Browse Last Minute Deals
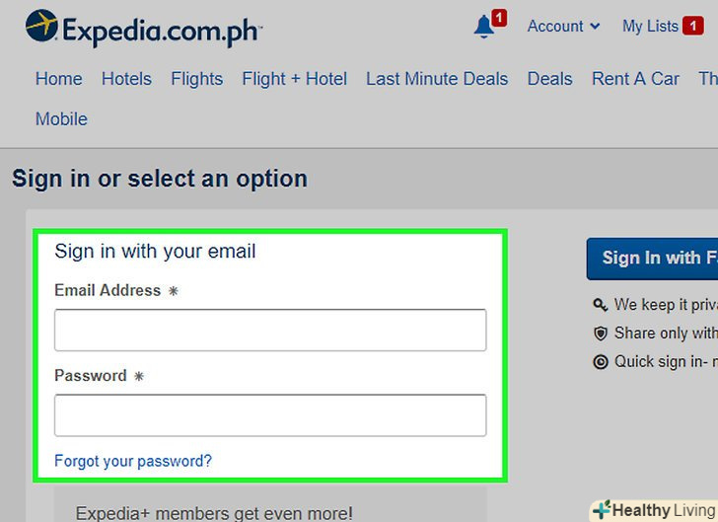Viewport: 718px width, 522px height. (x=437, y=79)
